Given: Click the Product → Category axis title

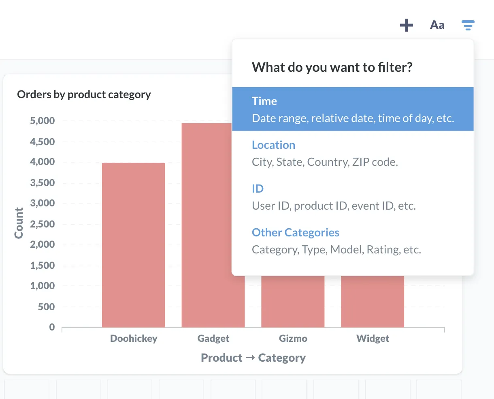Looking at the screenshot, I should [x=253, y=358].
